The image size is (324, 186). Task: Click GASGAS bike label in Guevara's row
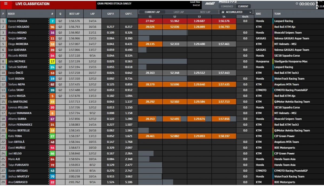pos(261,50)
